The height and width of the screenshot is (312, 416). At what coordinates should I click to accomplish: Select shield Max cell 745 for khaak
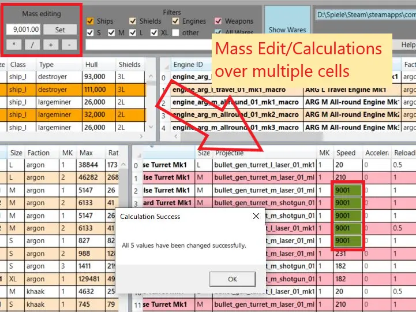pos(91,304)
